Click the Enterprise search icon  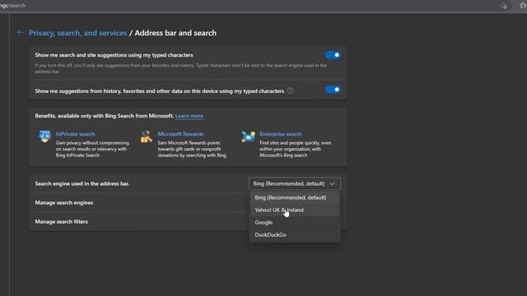point(248,136)
